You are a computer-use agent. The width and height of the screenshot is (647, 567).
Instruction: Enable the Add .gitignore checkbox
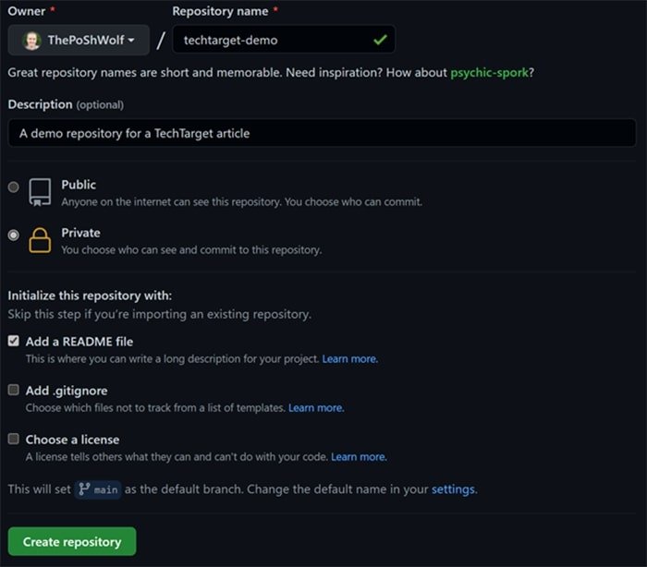(14, 390)
